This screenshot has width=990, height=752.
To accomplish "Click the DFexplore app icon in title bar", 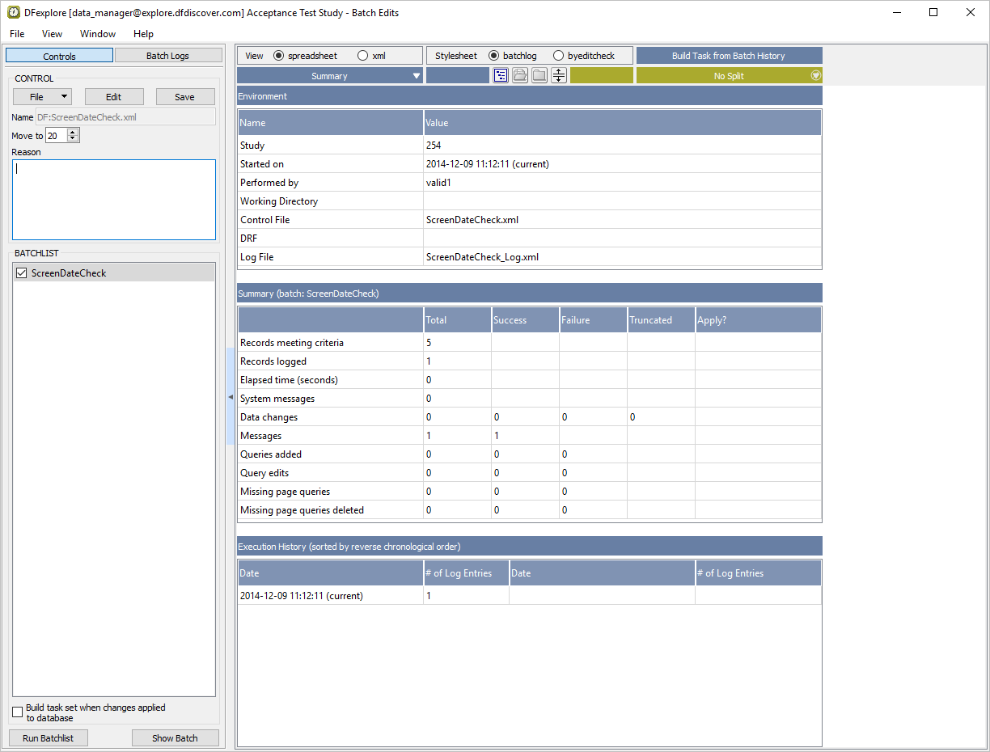I will point(14,12).
